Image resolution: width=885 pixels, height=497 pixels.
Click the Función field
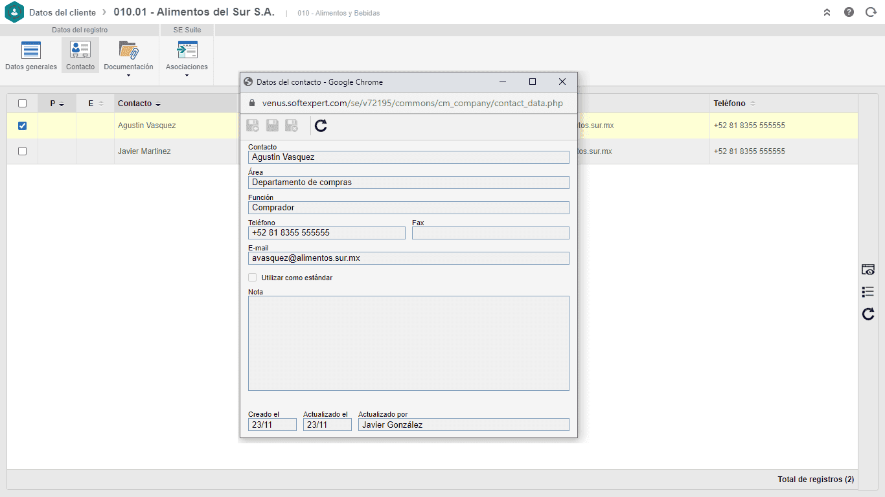409,208
